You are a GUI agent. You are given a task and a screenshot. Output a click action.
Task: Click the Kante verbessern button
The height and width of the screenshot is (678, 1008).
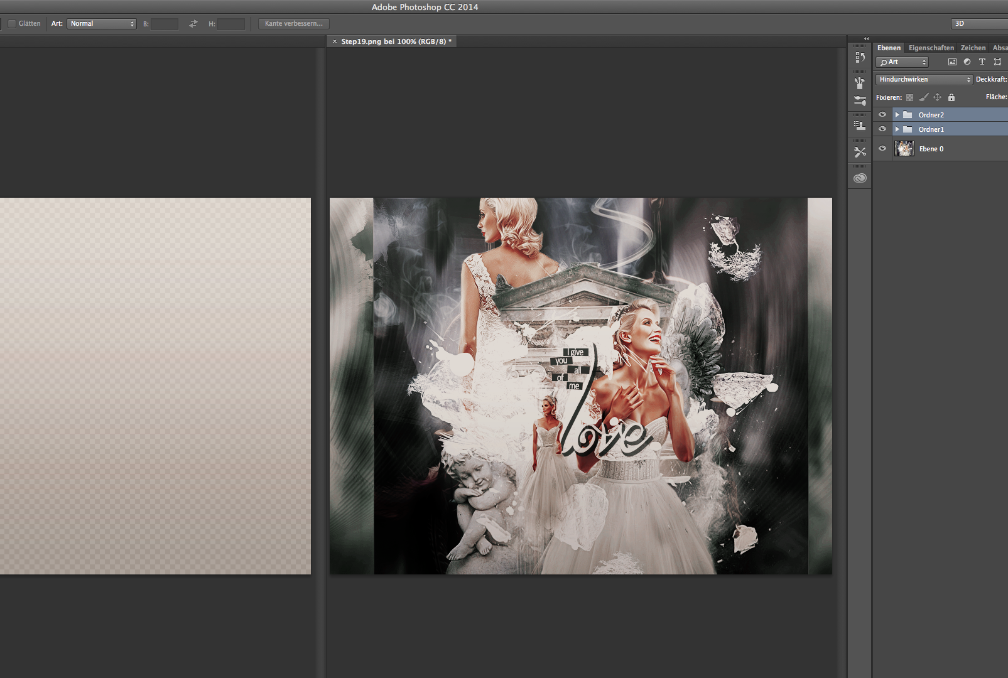pos(293,24)
